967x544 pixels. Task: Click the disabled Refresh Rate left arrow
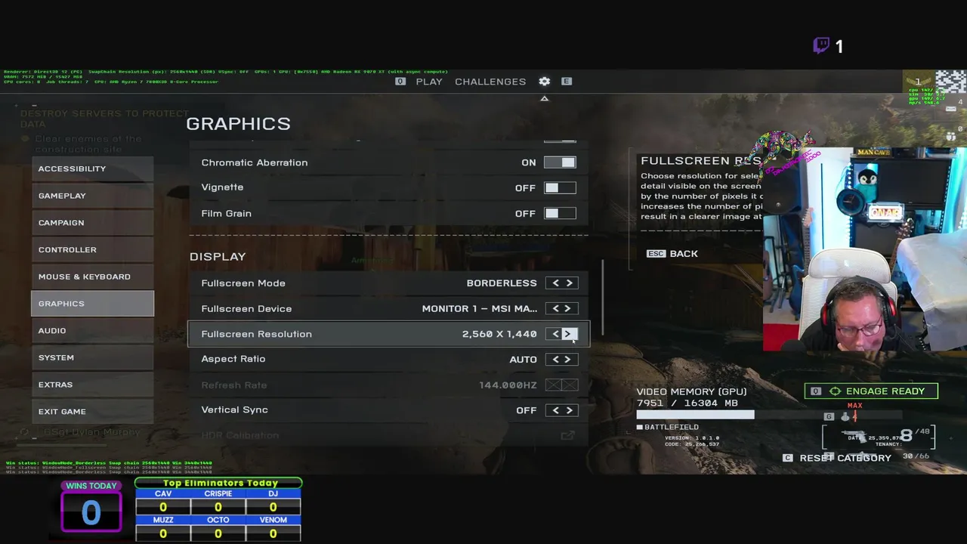coord(554,385)
